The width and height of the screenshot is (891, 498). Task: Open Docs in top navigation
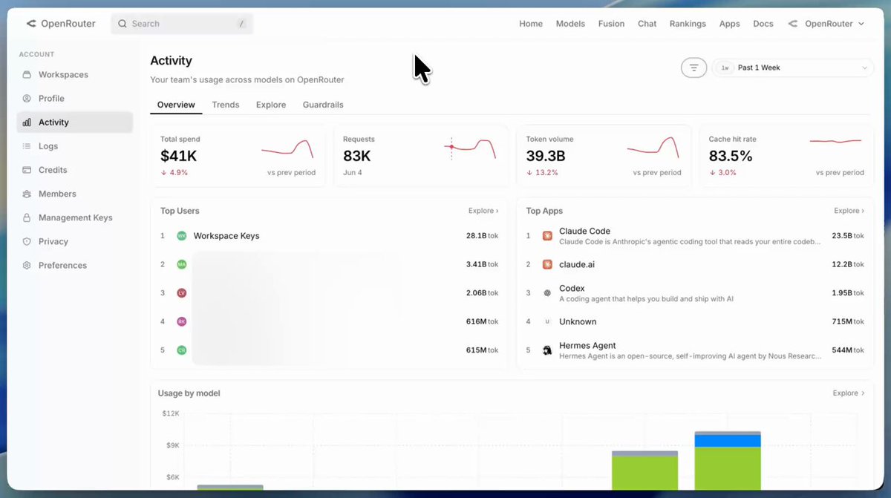coord(763,24)
